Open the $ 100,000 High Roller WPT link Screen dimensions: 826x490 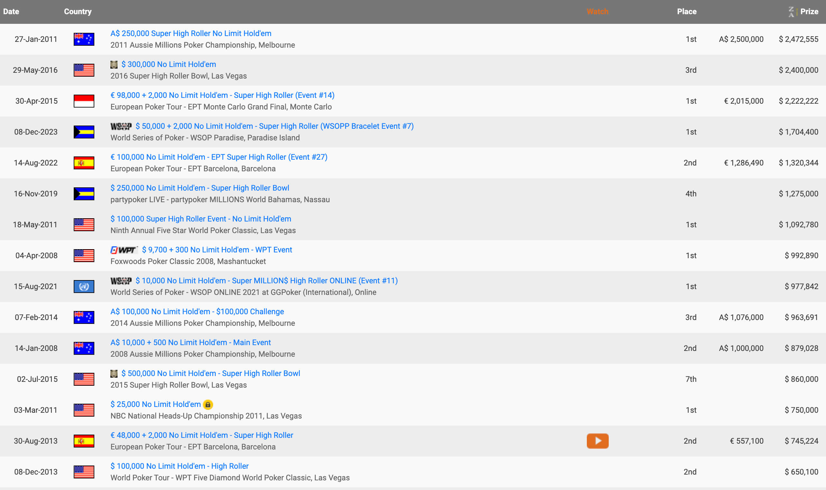tap(179, 466)
